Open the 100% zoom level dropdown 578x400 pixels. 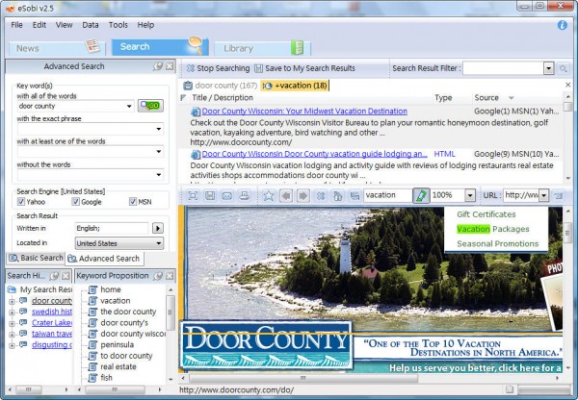tap(470, 195)
